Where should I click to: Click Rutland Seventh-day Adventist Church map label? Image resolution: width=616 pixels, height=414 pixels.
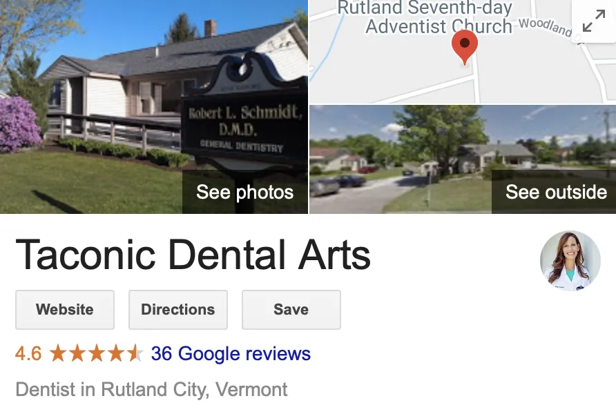click(425, 17)
